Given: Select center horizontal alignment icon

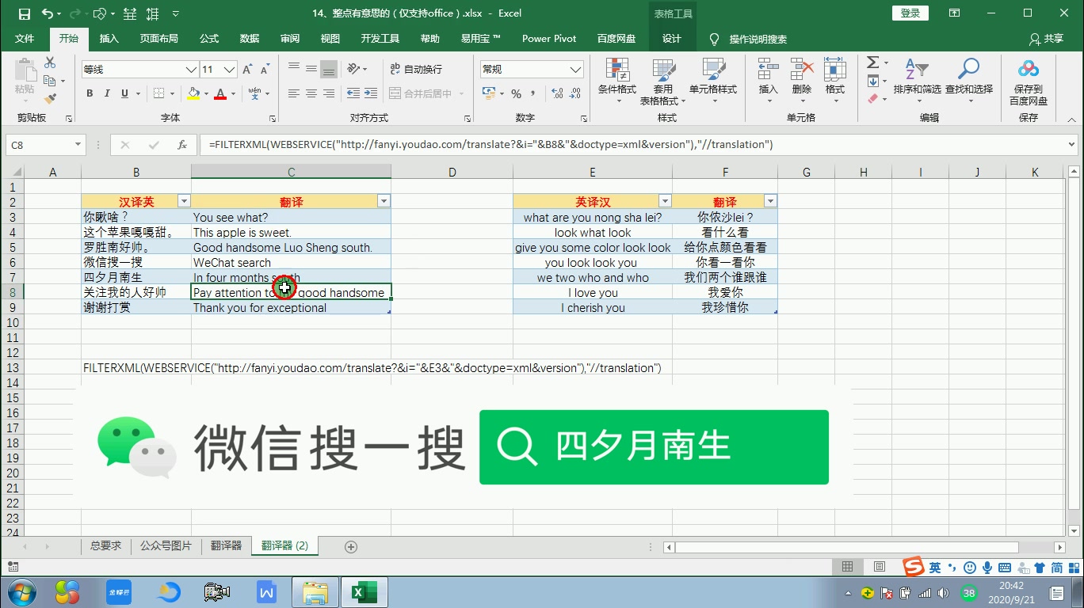Looking at the screenshot, I should (311, 93).
